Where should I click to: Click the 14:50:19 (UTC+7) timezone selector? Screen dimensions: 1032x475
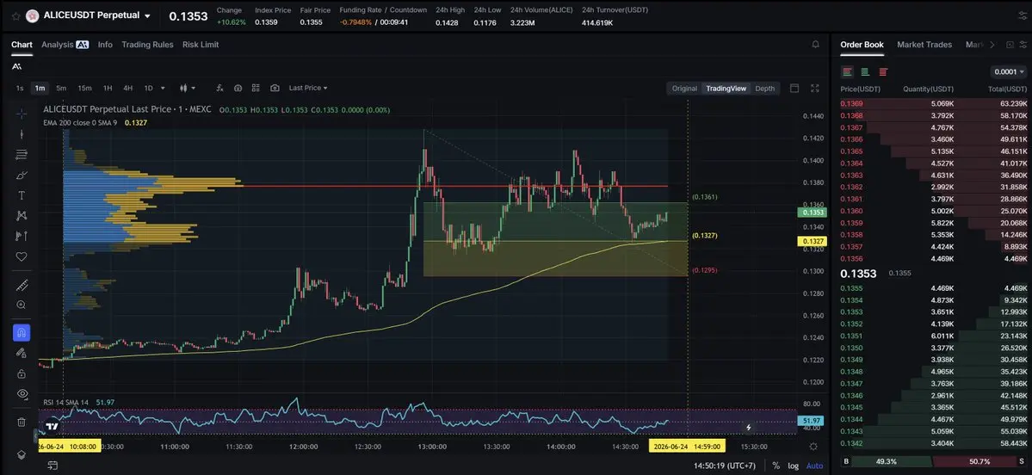coord(725,466)
